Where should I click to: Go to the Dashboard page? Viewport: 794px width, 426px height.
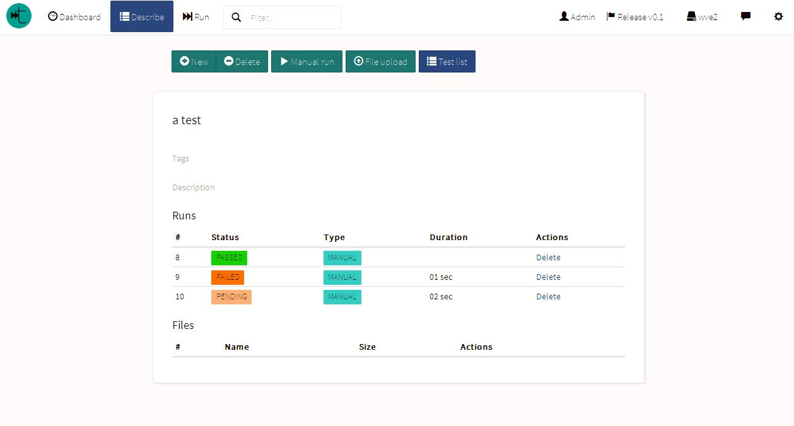click(74, 17)
